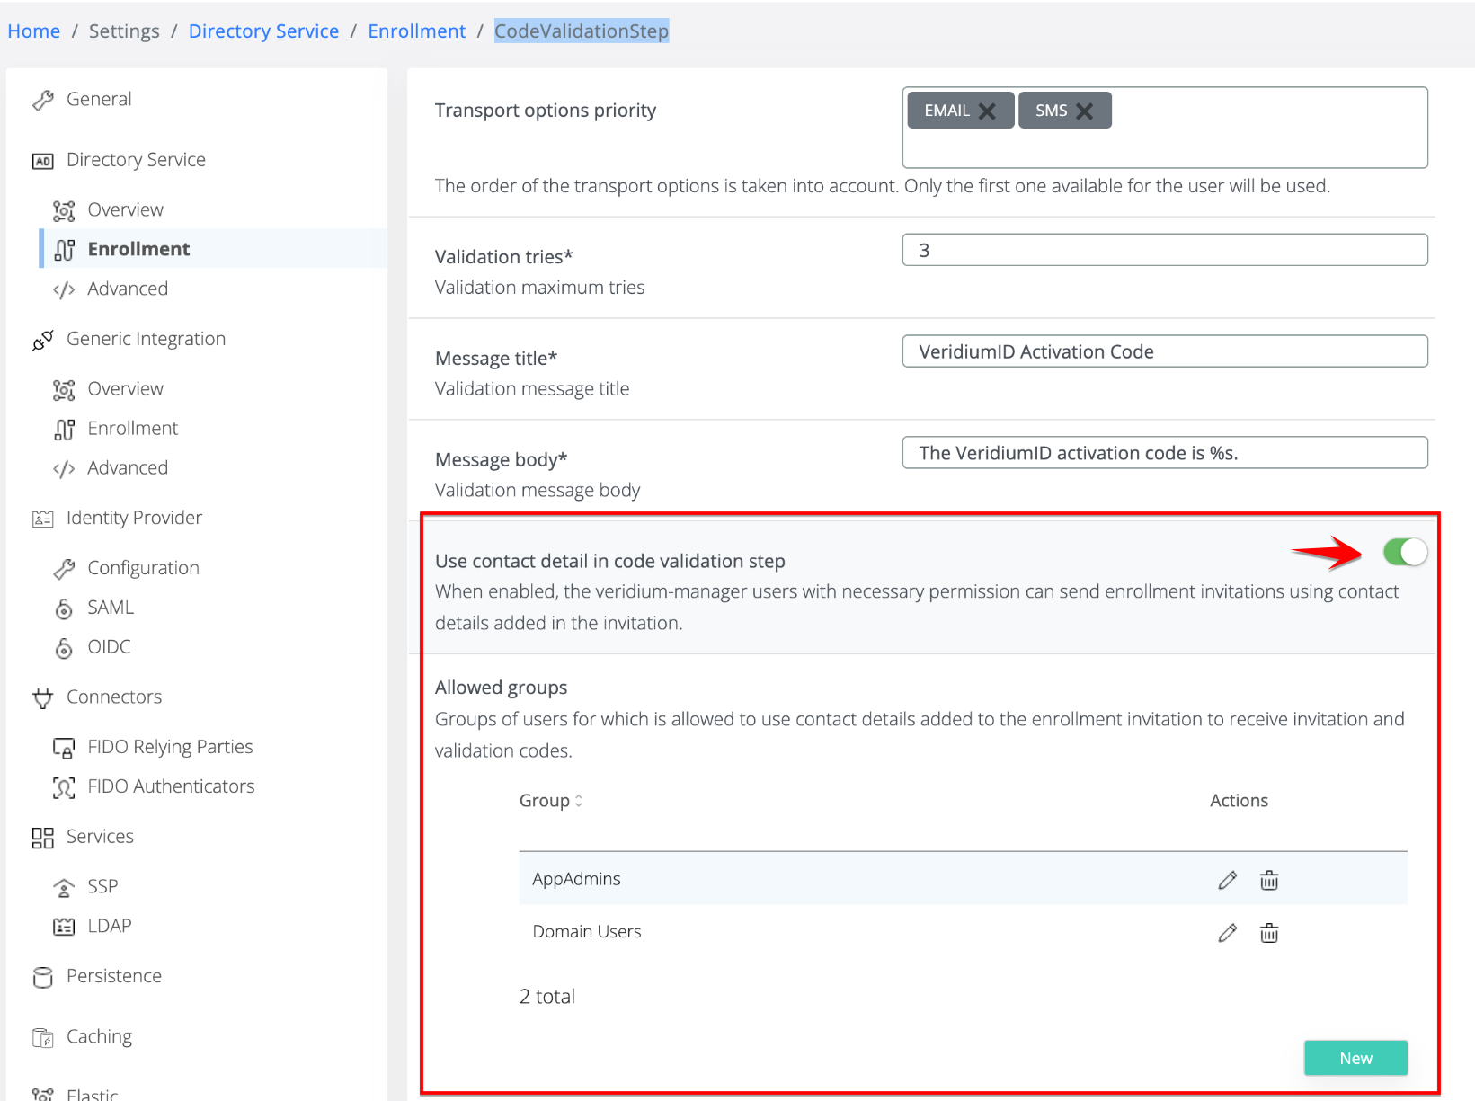
Task: Go to Home breadcrumb link
Action: 34,31
